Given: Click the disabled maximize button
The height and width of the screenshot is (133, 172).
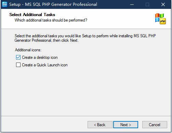Looking at the screenshot, I should click(x=147, y=4).
